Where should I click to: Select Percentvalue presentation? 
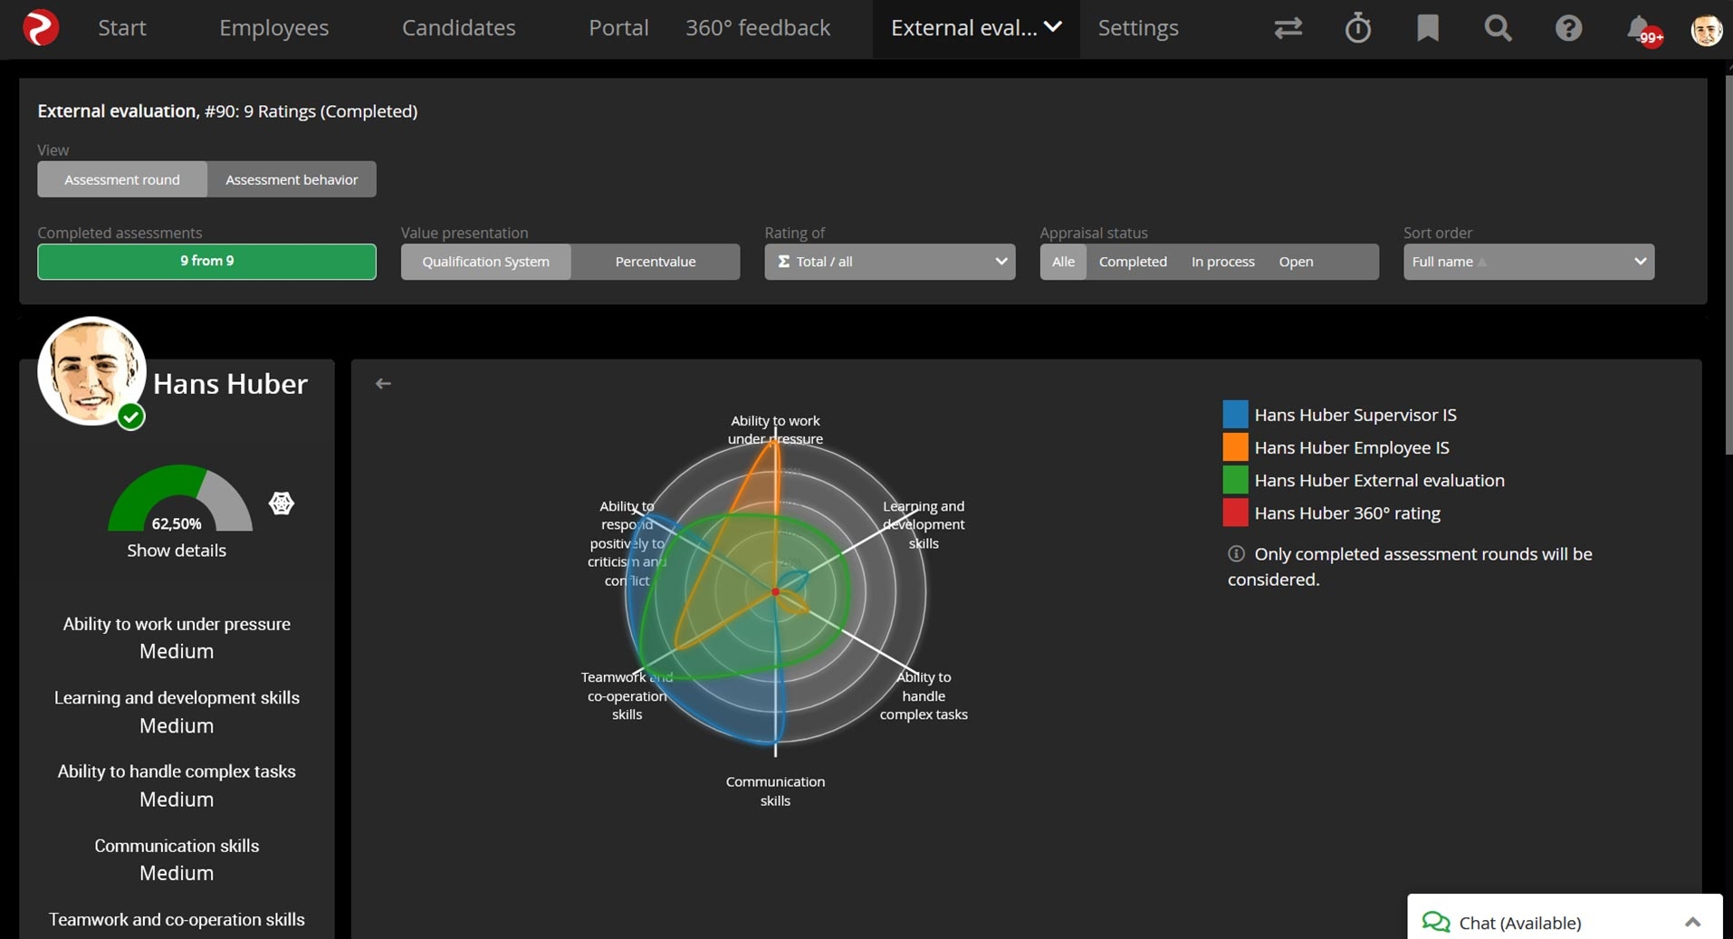pos(656,262)
